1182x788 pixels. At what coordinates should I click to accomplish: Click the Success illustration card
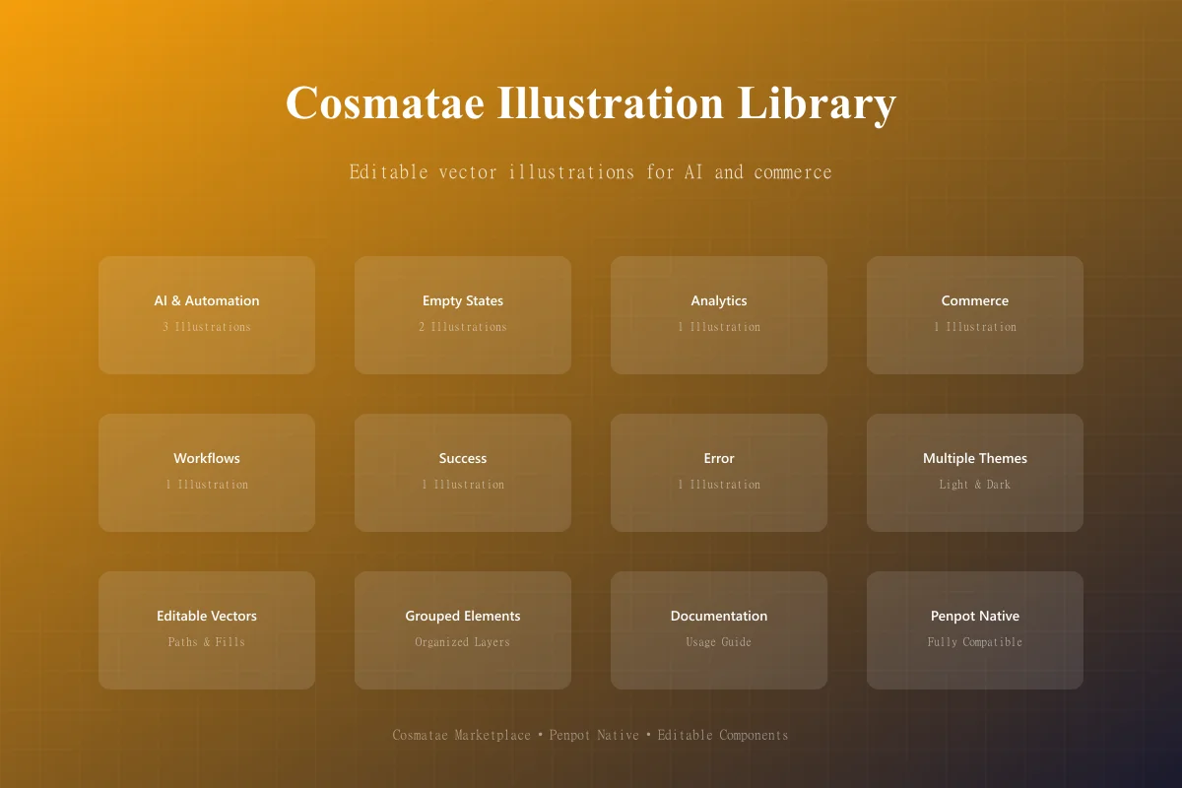pos(463,473)
